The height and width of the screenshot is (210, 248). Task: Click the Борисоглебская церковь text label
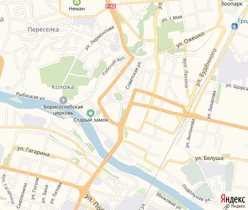[x=63, y=110]
